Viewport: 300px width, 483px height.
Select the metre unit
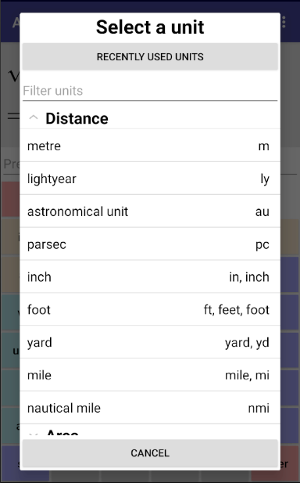click(150, 146)
